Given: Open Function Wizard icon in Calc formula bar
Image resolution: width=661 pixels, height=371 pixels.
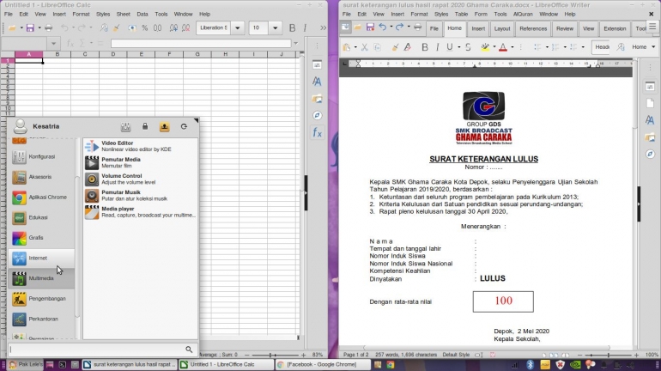Looking at the screenshot, I should point(70,43).
